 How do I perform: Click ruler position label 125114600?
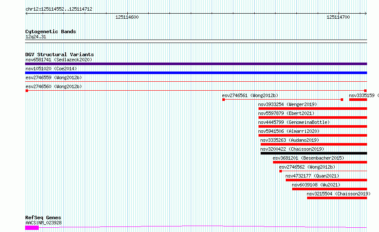pos(127,17)
